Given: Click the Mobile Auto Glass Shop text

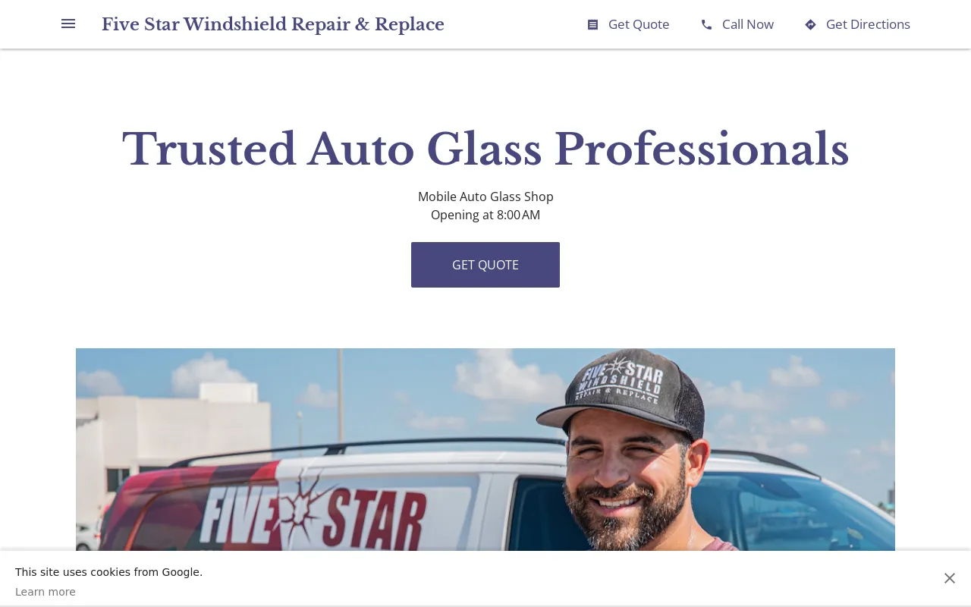Looking at the screenshot, I should 485,197.
